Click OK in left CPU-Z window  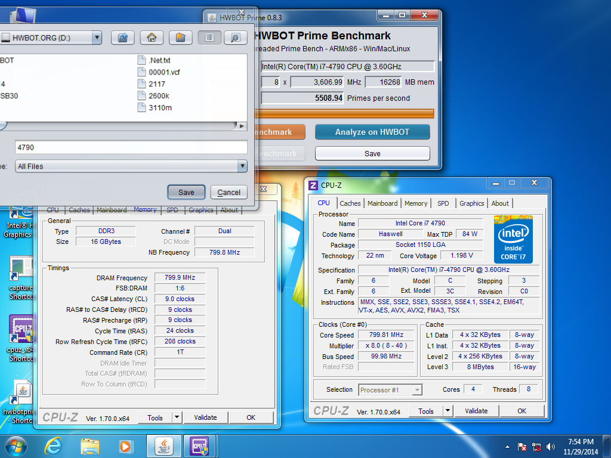(x=251, y=417)
